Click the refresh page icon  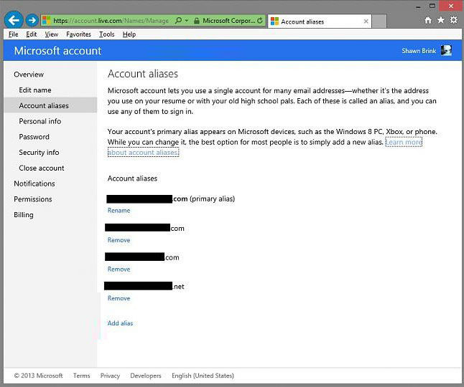[260, 21]
